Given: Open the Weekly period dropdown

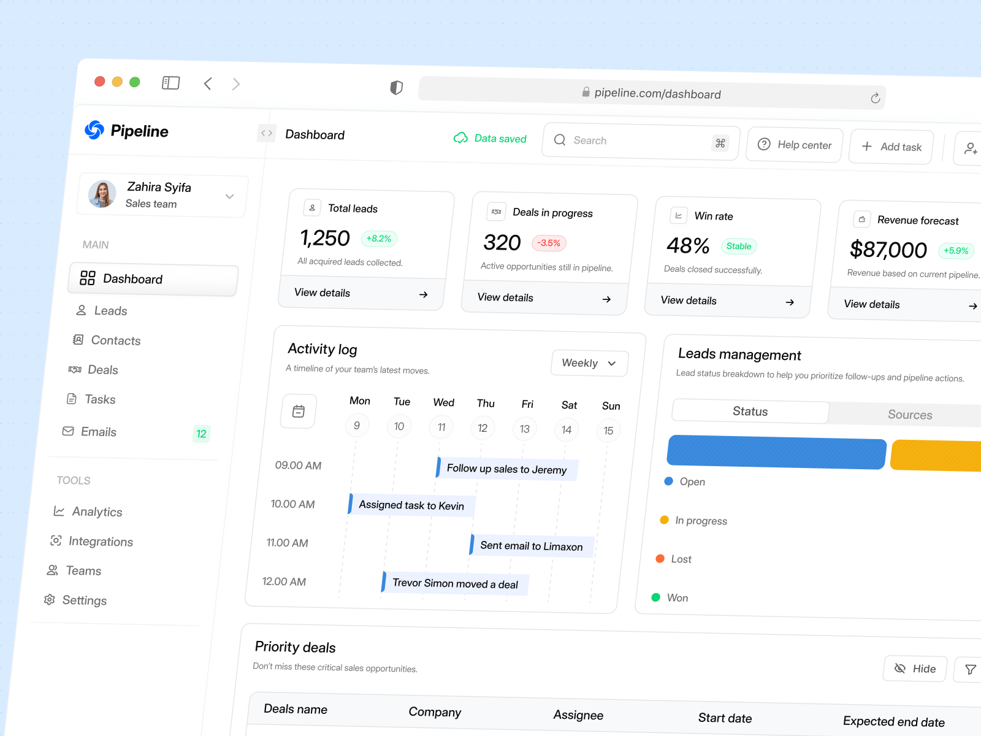Looking at the screenshot, I should 589,363.
